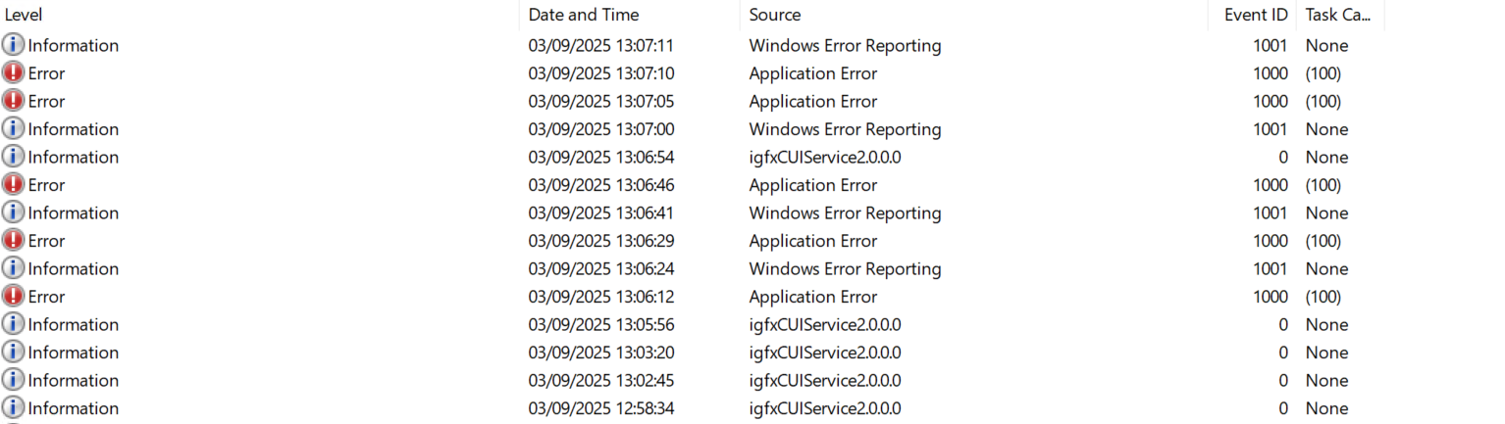Screen dimensions: 1505x424
Task: Sort by the Level column header
Action: (x=259, y=15)
